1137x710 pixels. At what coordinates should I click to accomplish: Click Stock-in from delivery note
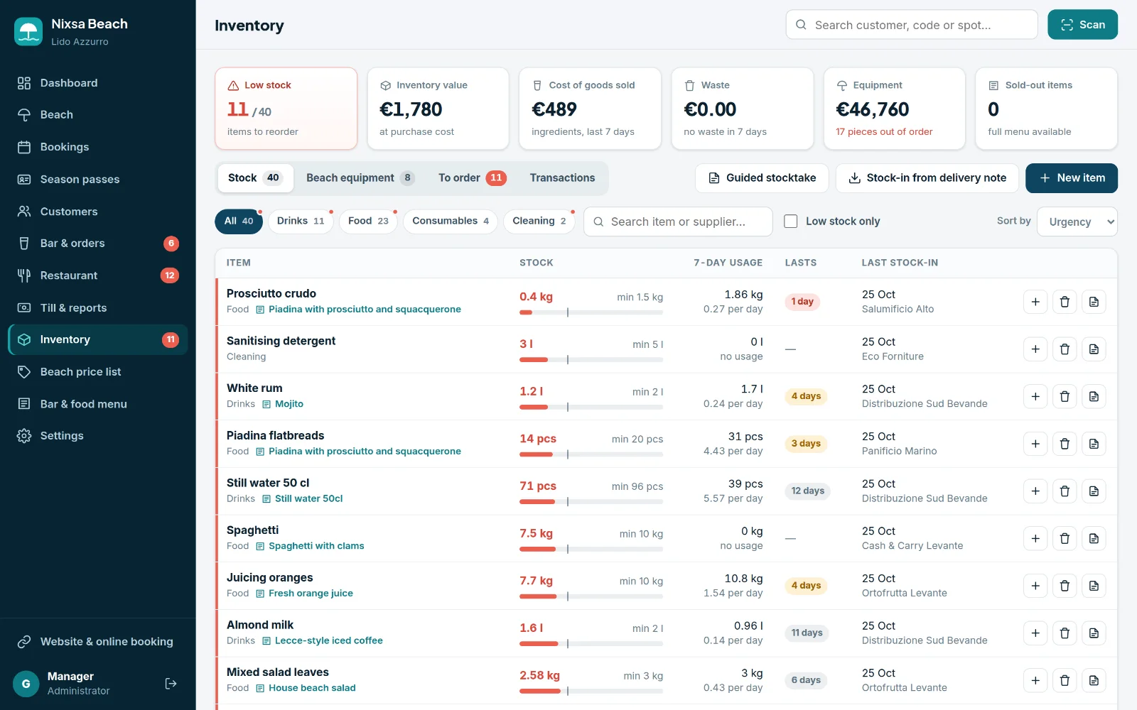pos(927,178)
